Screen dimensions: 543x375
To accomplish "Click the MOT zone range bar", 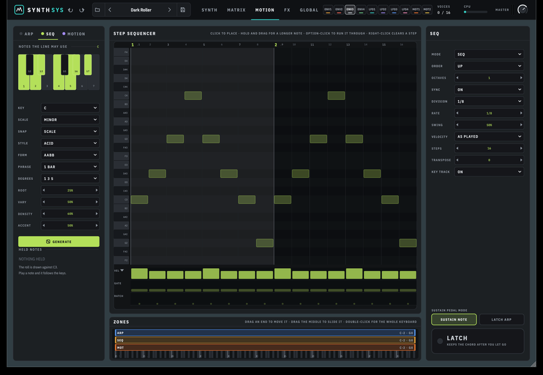I will [x=265, y=347].
